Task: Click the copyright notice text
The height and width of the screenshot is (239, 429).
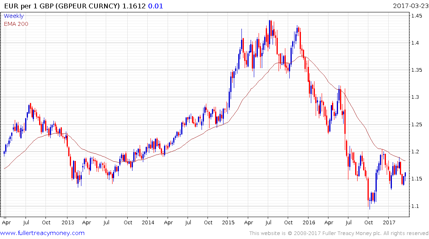Action: click(x=339, y=233)
